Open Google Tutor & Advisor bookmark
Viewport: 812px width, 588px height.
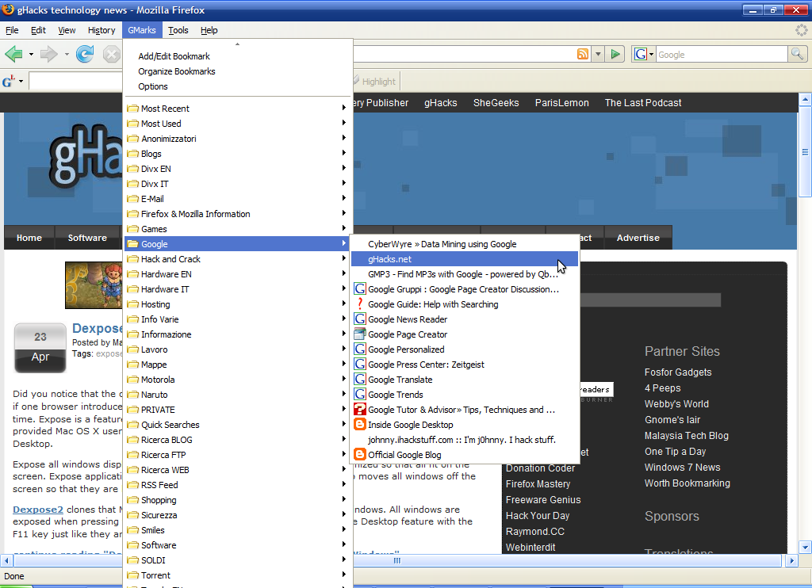(x=465, y=410)
